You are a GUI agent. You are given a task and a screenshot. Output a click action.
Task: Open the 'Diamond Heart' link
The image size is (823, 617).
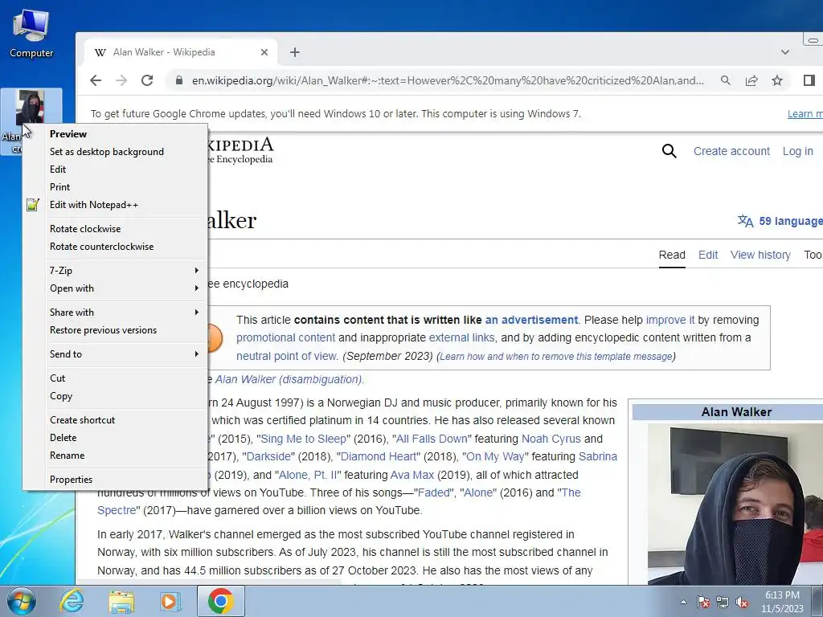(x=378, y=456)
